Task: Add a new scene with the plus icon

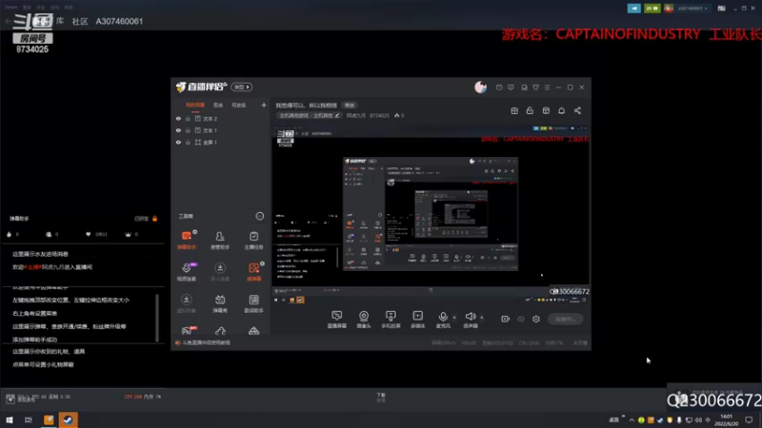Action: 264,105
